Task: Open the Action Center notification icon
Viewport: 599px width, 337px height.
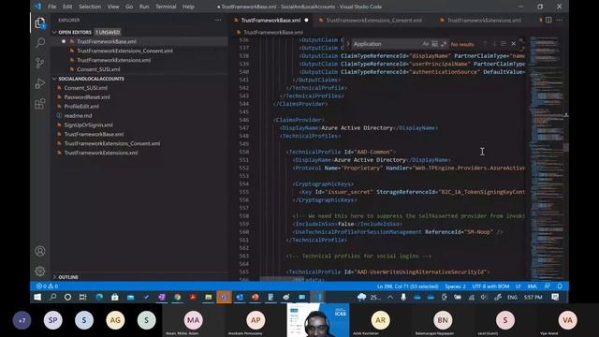Action: coord(555,297)
